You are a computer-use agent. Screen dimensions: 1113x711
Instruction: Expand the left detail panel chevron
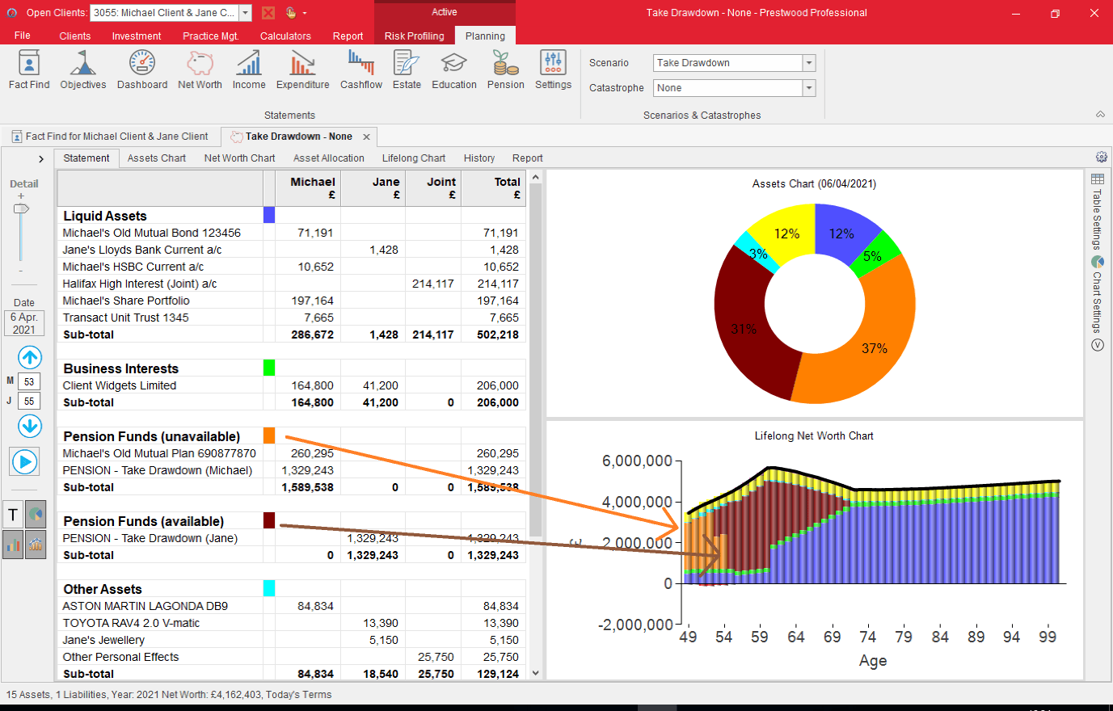point(41,159)
